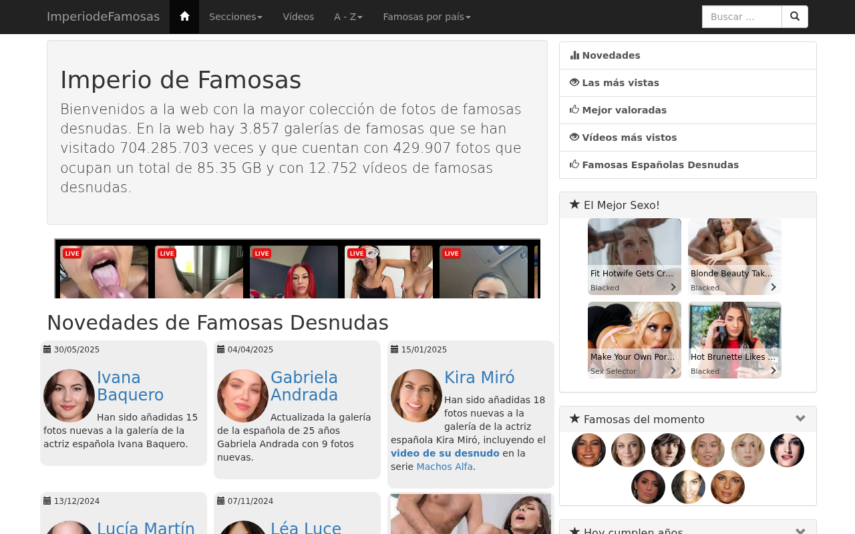Click the eye icon beside Las más vistas
Screen dimensions: 855x534
point(574,82)
